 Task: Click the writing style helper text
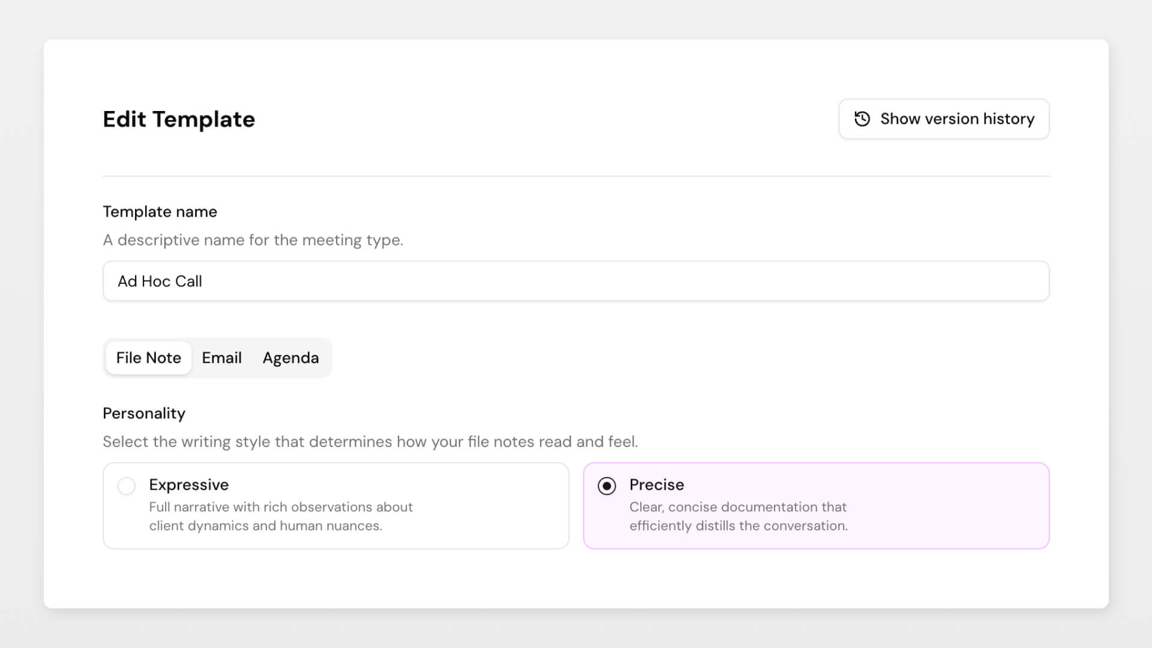pos(371,442)
